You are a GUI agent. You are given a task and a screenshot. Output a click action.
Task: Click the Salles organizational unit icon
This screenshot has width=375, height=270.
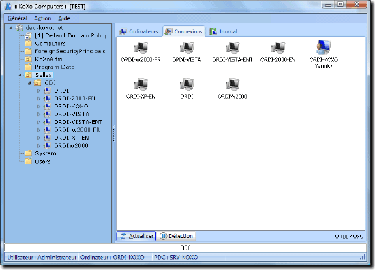(29, 75)
